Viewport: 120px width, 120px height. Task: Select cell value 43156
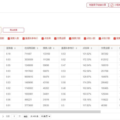pyautogui.click(x=46, y=82)
